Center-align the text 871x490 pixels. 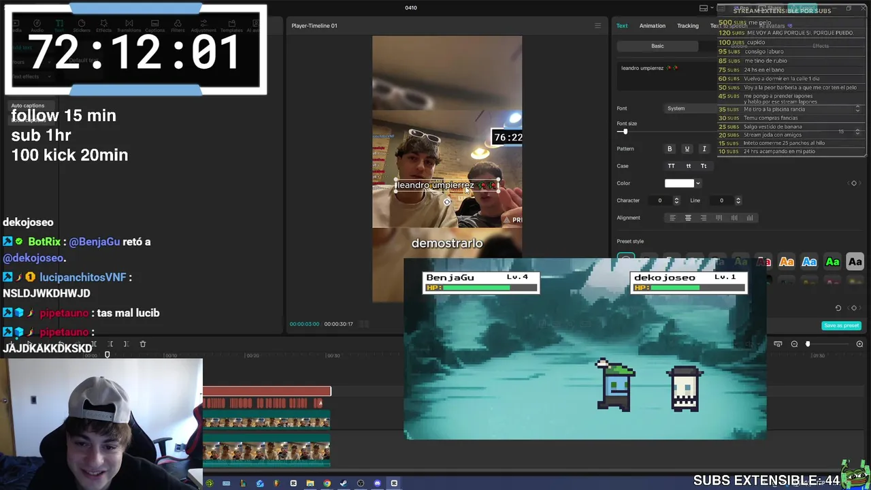pos(688,218)
